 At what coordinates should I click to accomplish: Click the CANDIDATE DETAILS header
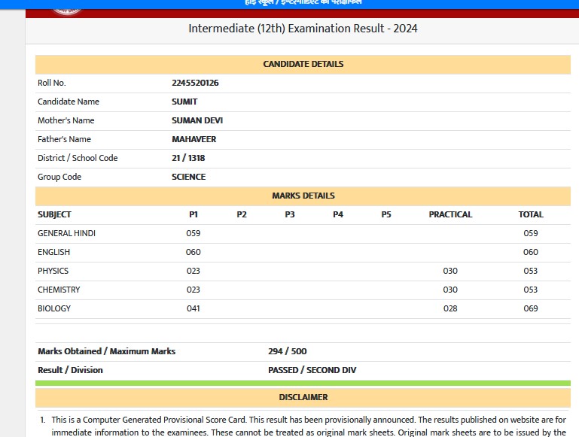303,64
